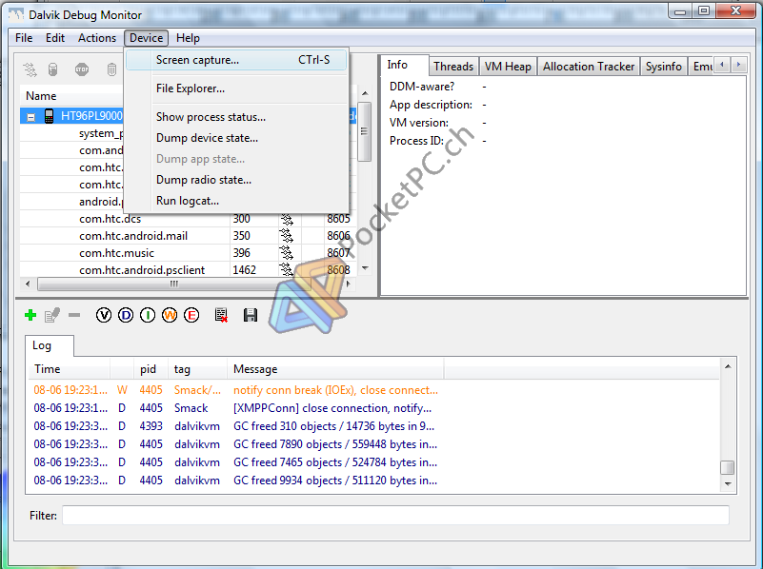Click debug icon in com.htc.android.psclient row

coord(287,269)
